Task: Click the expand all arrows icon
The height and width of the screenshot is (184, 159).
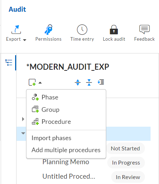Action: tap(78, 82)
